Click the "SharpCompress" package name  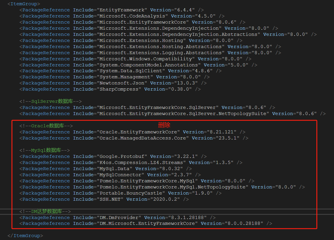(119, 89)
